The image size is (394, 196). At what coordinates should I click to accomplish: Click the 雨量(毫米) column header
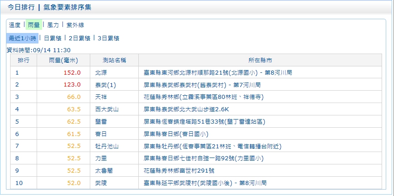[63, 60]
